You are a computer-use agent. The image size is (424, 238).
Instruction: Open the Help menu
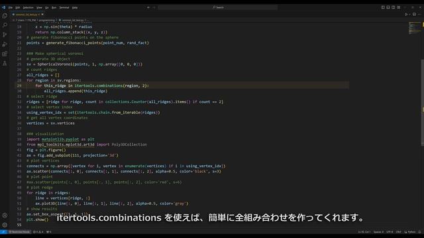click(75, 7)
